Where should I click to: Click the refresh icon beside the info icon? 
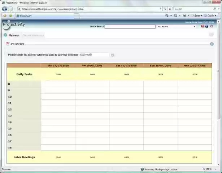tap(212, 26)
